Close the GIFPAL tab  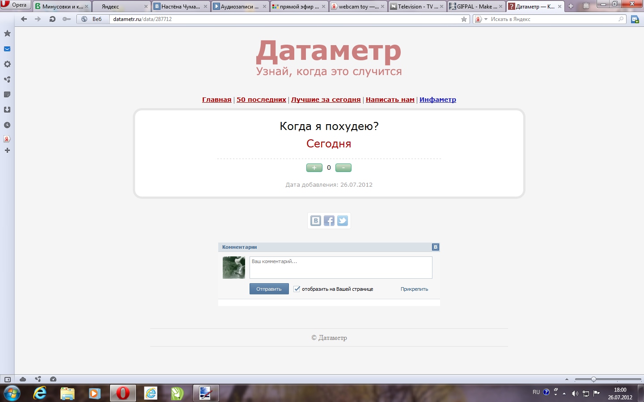coord(500,7)
